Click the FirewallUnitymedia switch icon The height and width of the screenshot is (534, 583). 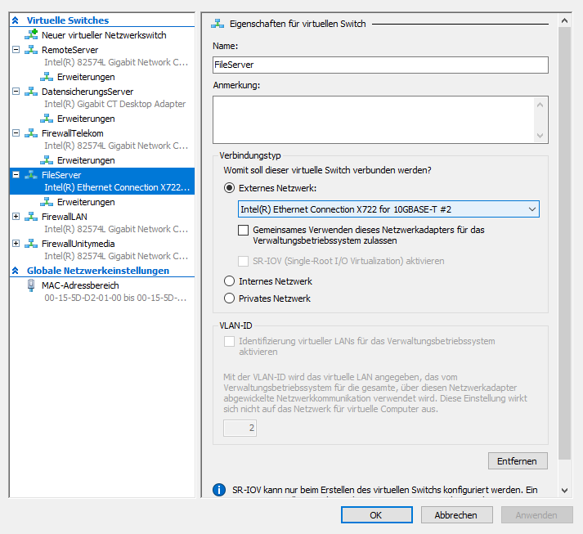click(31, 244)
